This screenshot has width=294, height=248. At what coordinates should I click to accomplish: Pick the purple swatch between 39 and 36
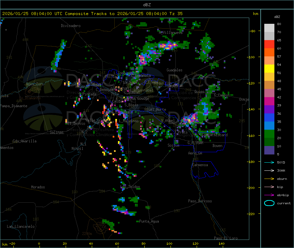point(269,109)
